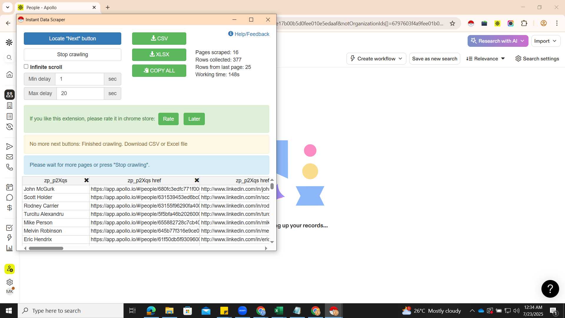Open Search settings
This screenshot has width=565, height=318.
coord(537,59)
